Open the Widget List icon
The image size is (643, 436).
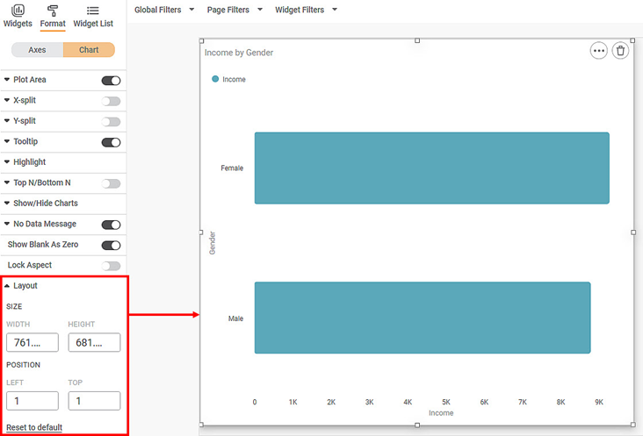coord(93,11)
